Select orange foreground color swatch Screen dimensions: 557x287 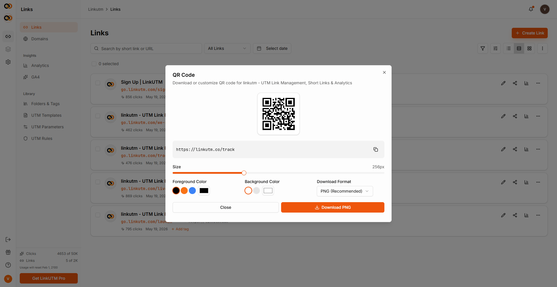pos(184,191)
